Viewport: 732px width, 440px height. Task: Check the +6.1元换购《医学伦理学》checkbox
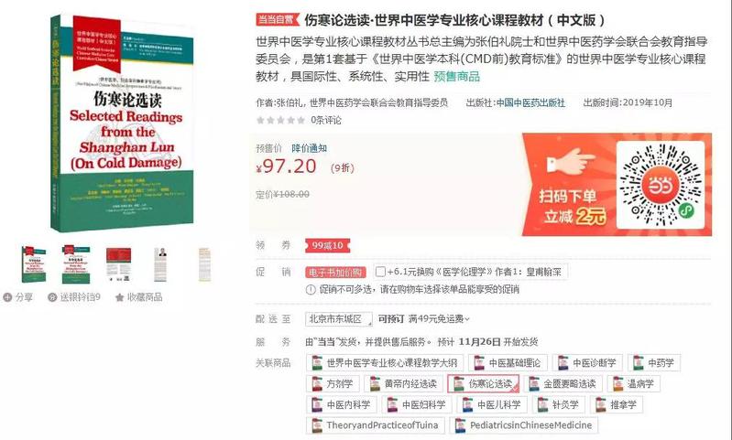(x=380, y=272)
